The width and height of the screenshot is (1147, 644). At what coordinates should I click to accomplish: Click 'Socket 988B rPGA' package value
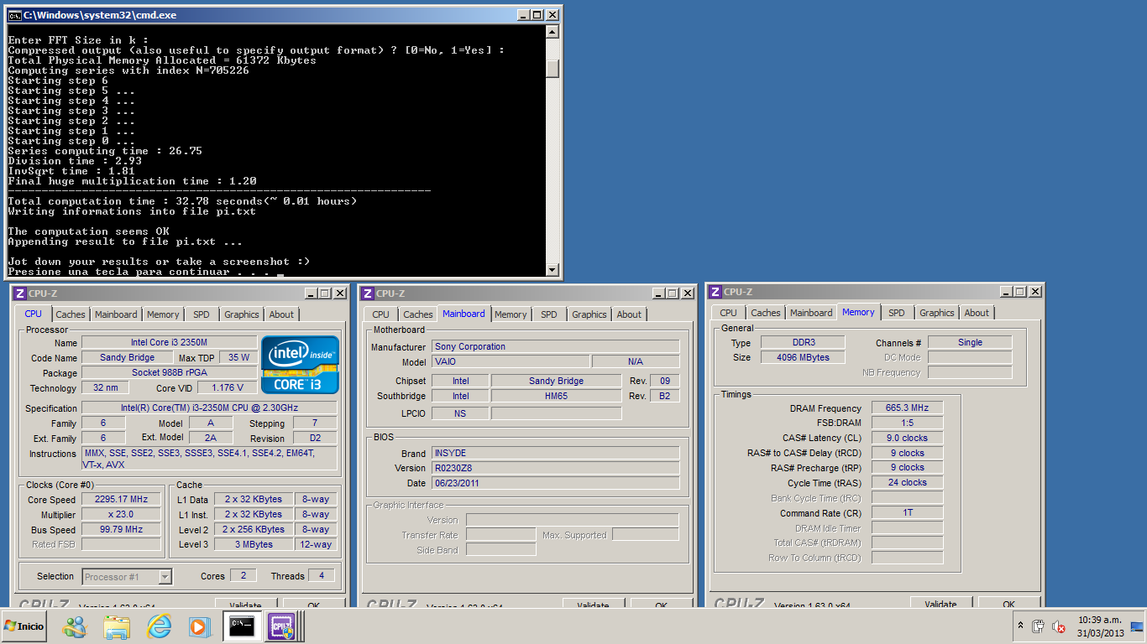pos(170,372)
